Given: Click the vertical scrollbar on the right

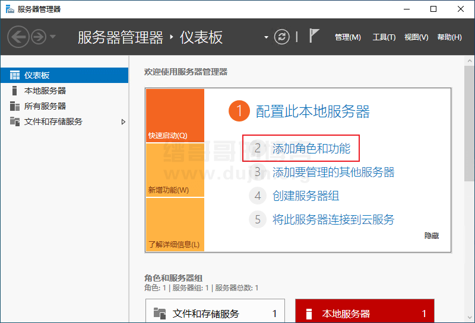Looking at the screenshot, I should pos(468,148).
